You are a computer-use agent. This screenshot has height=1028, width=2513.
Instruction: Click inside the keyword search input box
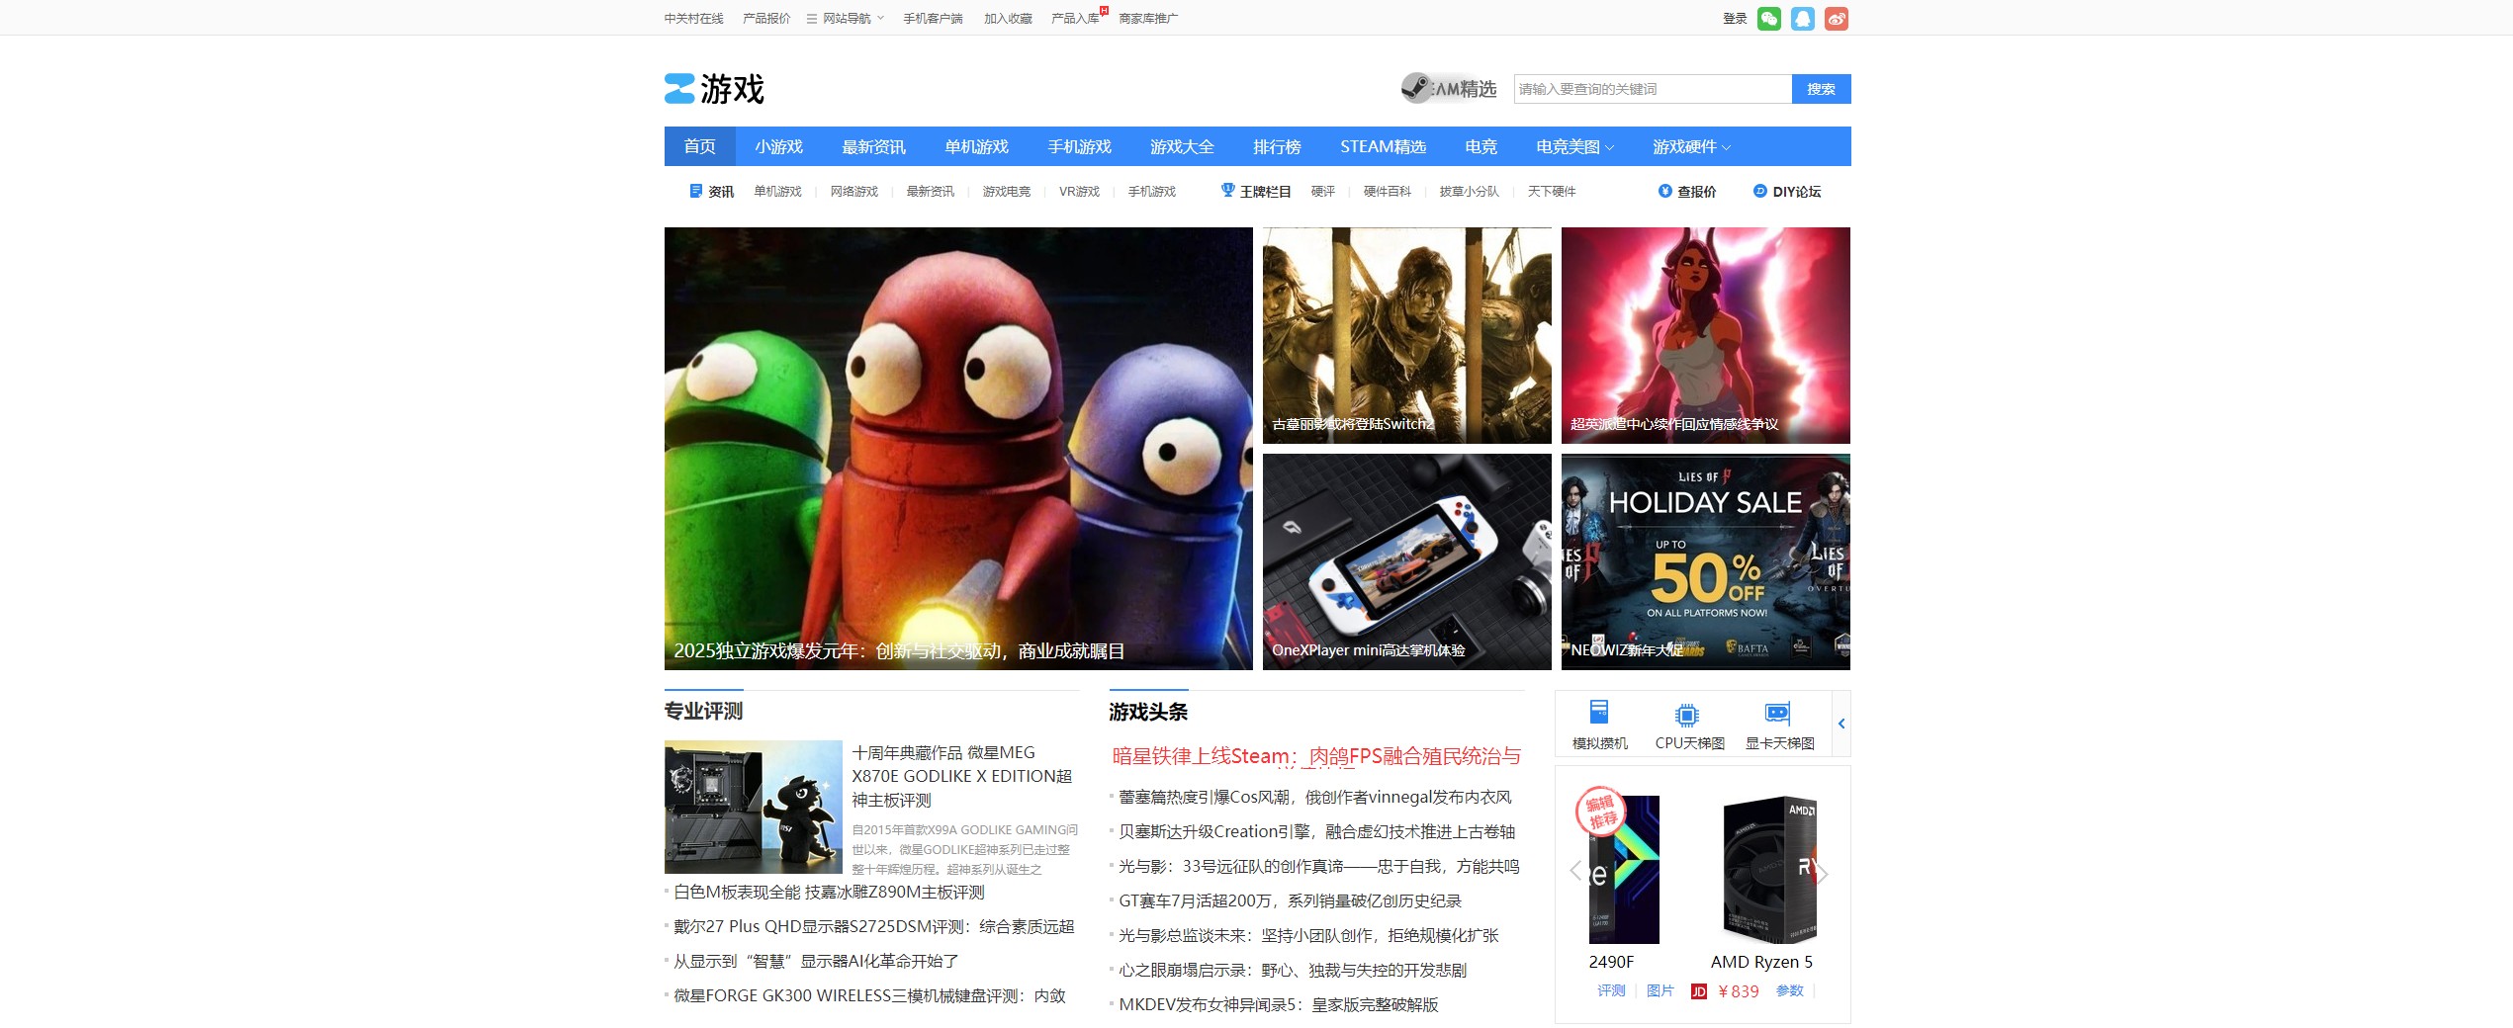[1652, 88]
